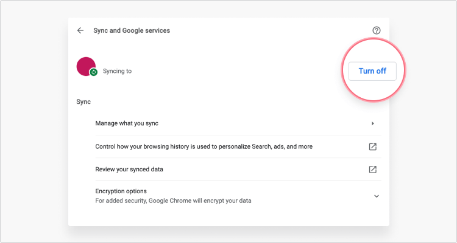Click the Turn off sync button
The image size is (457, 243).
click(x=372, y=71)
